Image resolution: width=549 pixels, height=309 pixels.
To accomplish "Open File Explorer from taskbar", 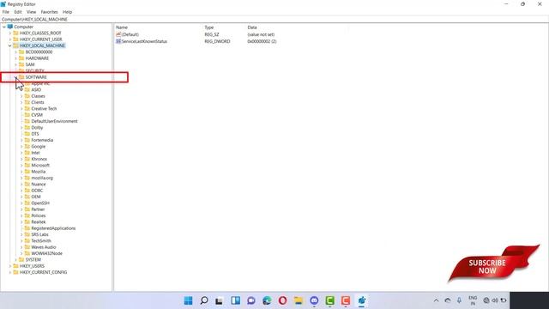I will pyautogui.click(x=299, y=300).
